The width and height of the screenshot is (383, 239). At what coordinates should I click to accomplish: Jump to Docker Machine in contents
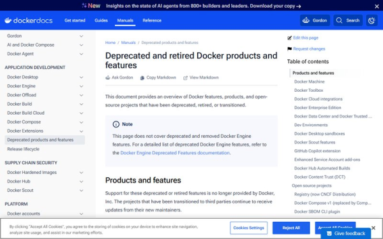coord(309,82)
